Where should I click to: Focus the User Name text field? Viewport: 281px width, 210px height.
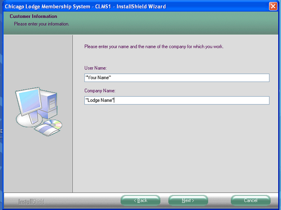(x=176, y=78)
